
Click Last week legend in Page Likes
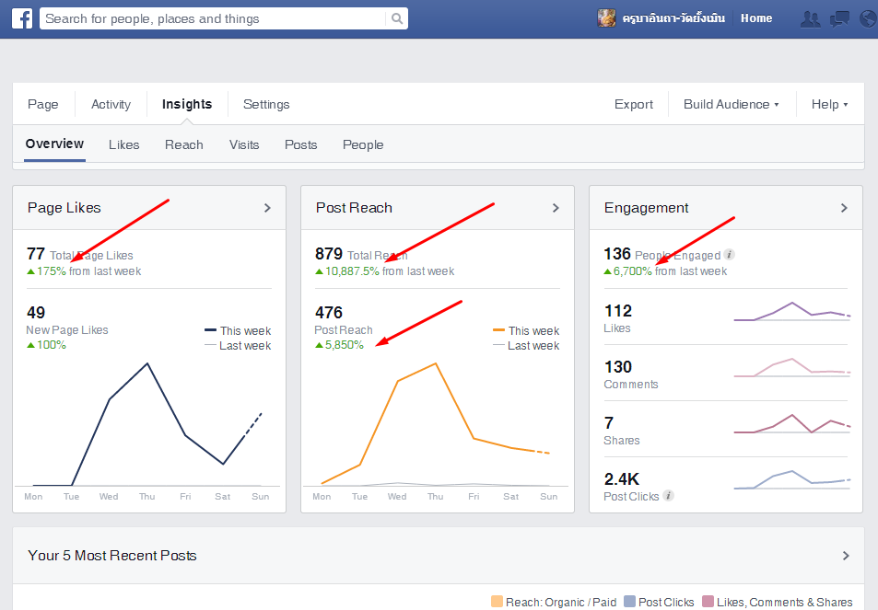(x=238, y=346)
